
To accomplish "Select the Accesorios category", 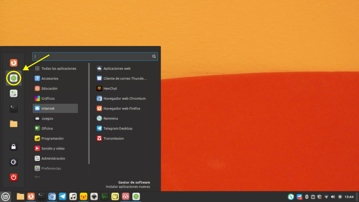I will (55, 78).
